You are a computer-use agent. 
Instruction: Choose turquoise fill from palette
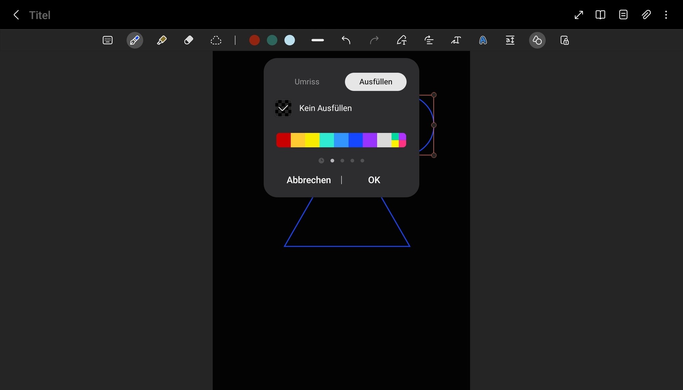point(327,140)
